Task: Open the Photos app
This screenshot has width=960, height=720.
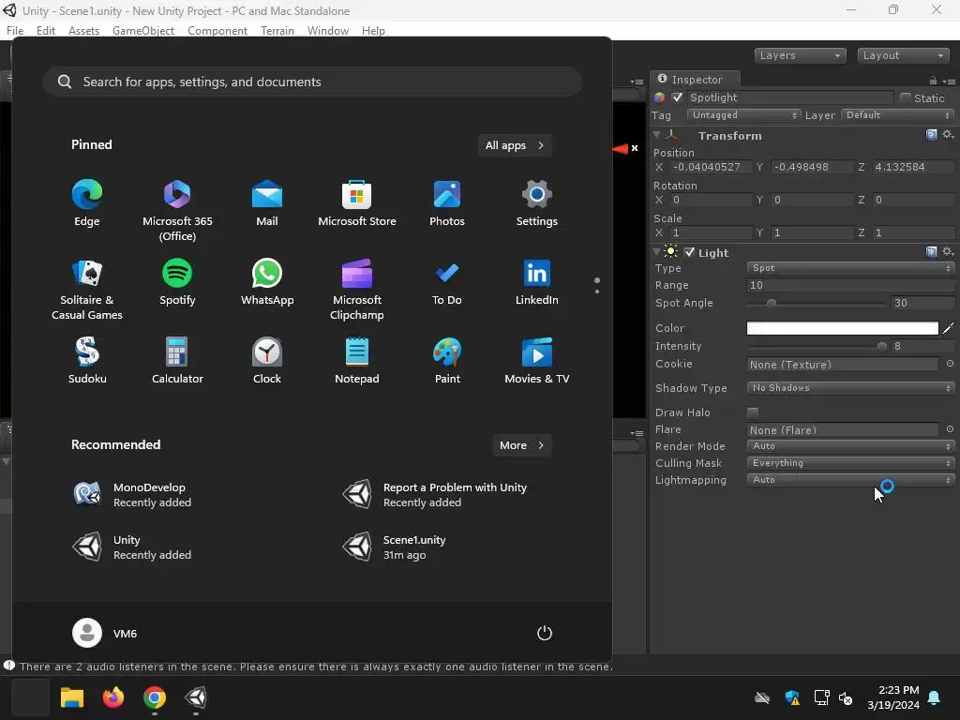Action: tap(447, 203)
